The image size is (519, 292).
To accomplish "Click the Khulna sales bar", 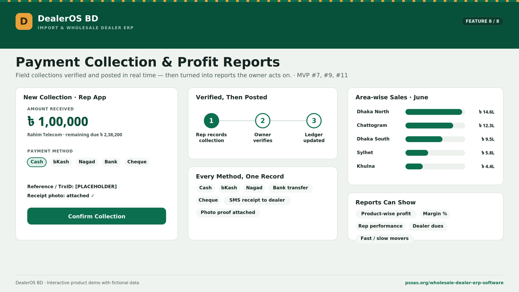I will 435,166.
